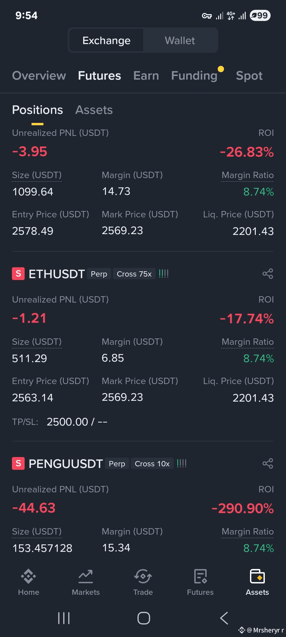The width and height of the screenshot is (286, 637).
Task: Tap the Android recent apps icon
Action: [x=64, y=618]
